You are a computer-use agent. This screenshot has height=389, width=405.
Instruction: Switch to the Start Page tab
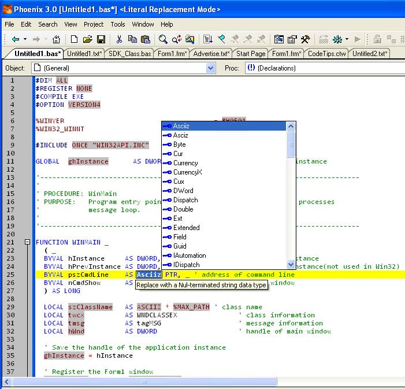coord(251,54)
